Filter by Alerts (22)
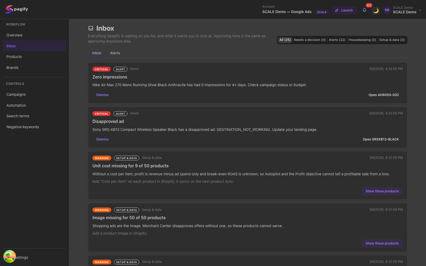Viewport: 426px width, 266px height. pos(337,40)
